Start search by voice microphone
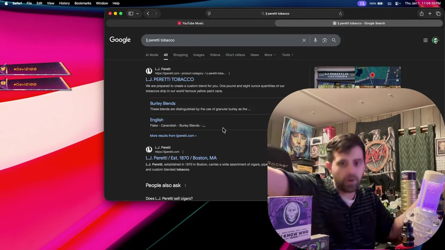The height and width of the screenshot is (250, 445). point(315,40)
